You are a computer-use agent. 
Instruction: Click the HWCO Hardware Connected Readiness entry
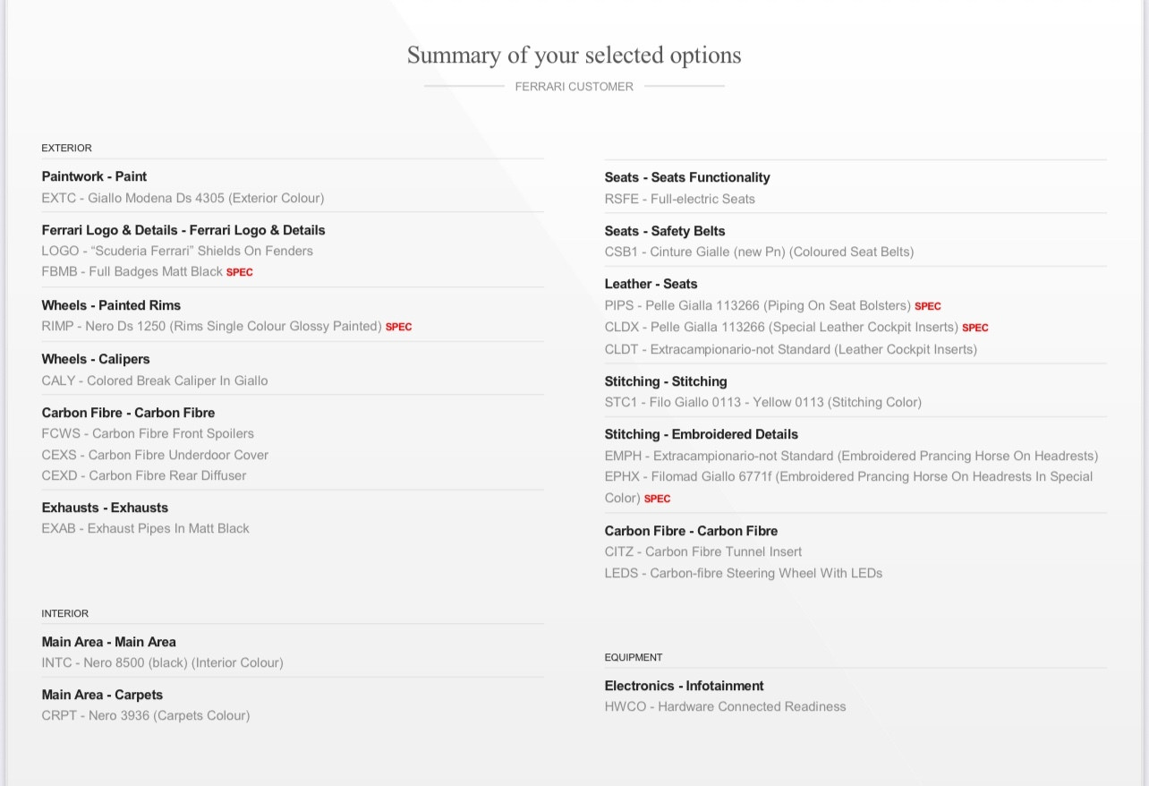coord(725,706)
